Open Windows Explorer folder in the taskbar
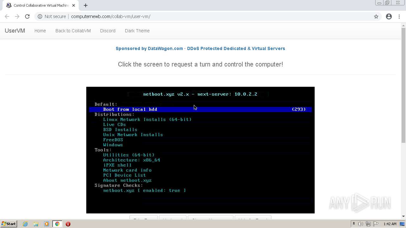Viewport: 406px width, 228px height. point(36,224)
